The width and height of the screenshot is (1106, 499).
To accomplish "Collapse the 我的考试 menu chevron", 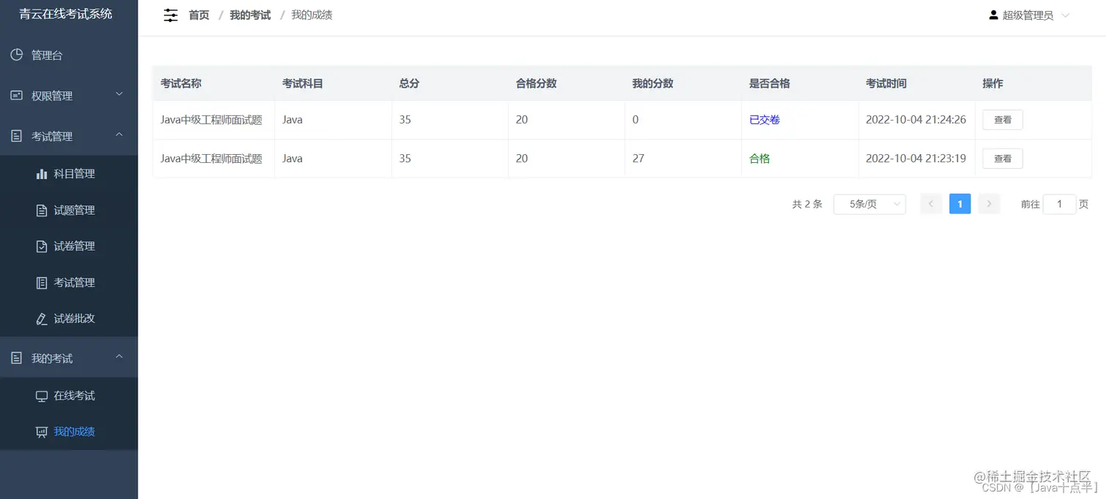I will point(119,357).
